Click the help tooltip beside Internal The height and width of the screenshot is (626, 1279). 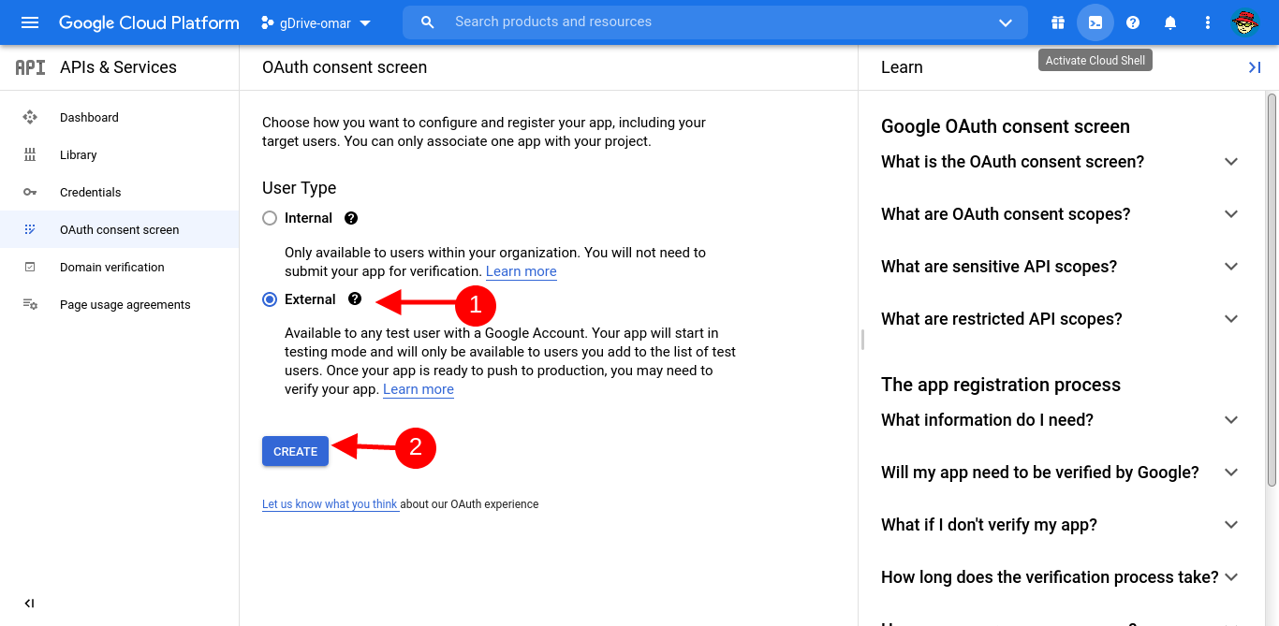click(x=350, y=217)
